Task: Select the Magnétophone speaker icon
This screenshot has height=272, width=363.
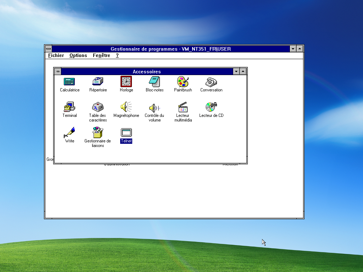Action: pyautogui.click(x=126, y=107)
